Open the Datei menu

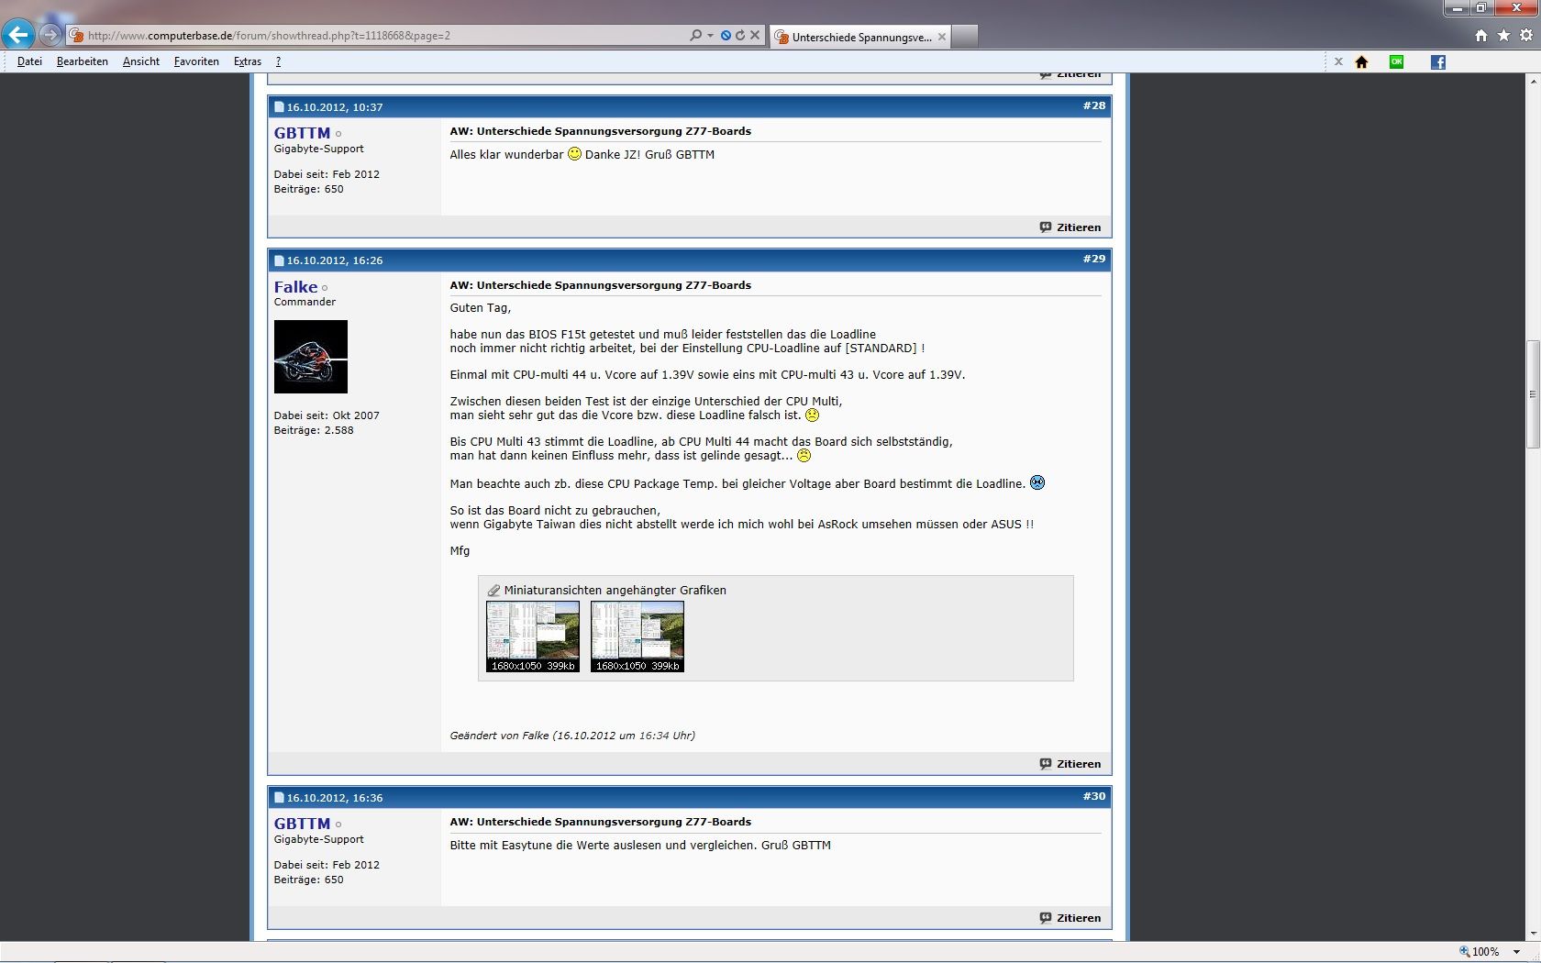[29, 61]
